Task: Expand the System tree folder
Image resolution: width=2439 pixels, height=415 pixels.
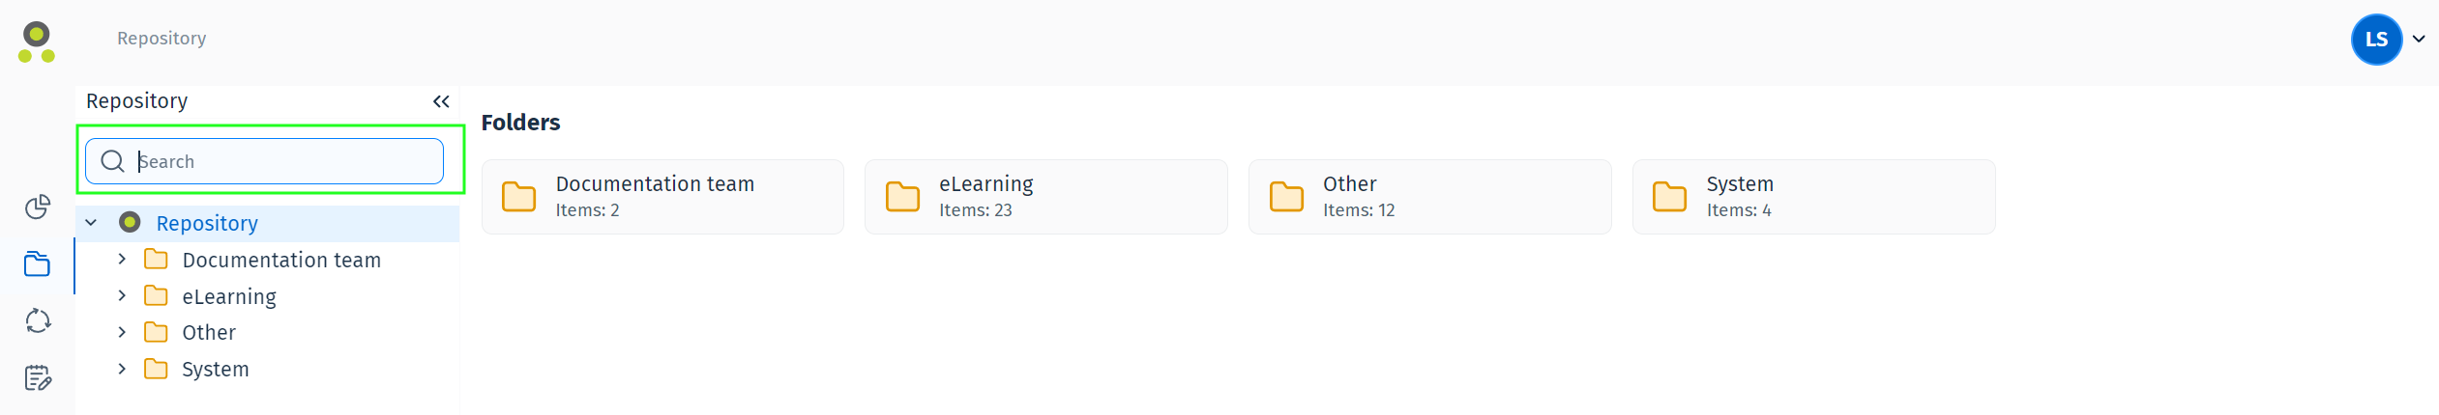Action: point(122,369)
